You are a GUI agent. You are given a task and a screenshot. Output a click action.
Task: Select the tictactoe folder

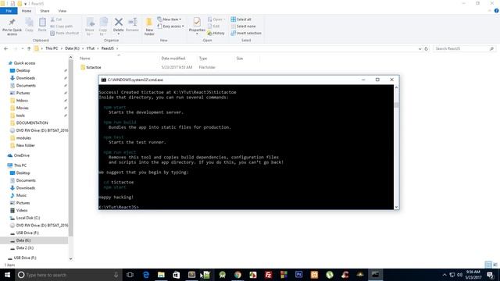click(94, 67)
